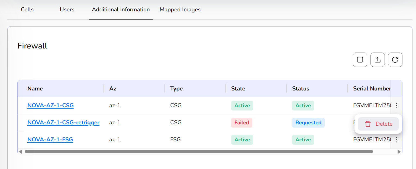Click the horizontal scrollbar thumb
The width and height of the screenshot is (416, 169).
tap(199, 152)
